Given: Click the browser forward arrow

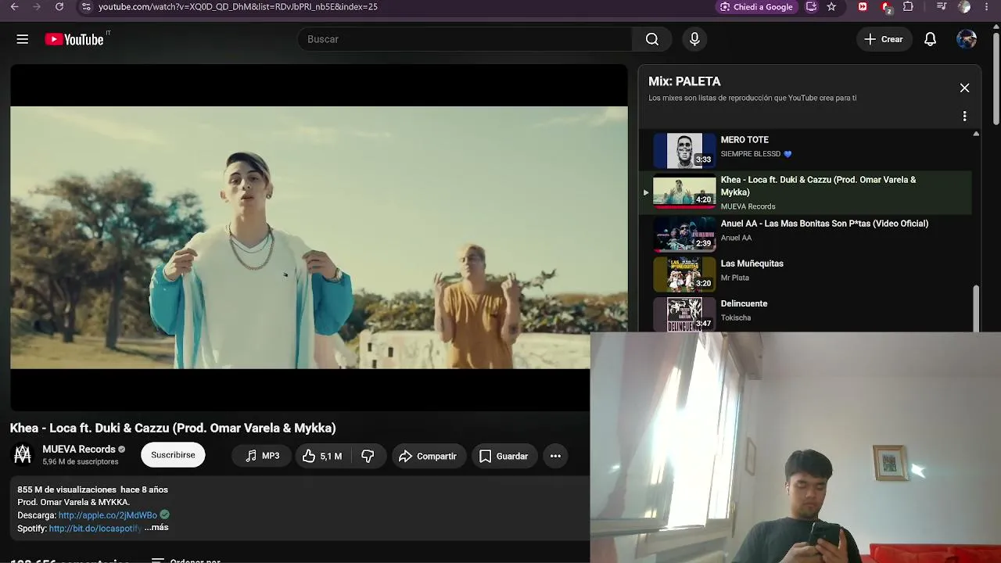Looking at the screenshot, I should point(36,7).
